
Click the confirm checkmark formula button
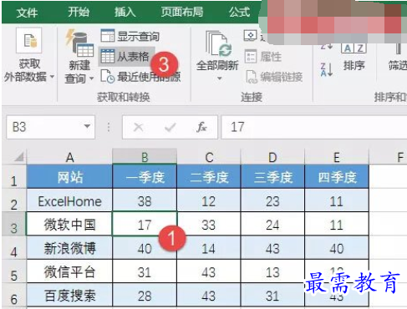tap(170, 128)
